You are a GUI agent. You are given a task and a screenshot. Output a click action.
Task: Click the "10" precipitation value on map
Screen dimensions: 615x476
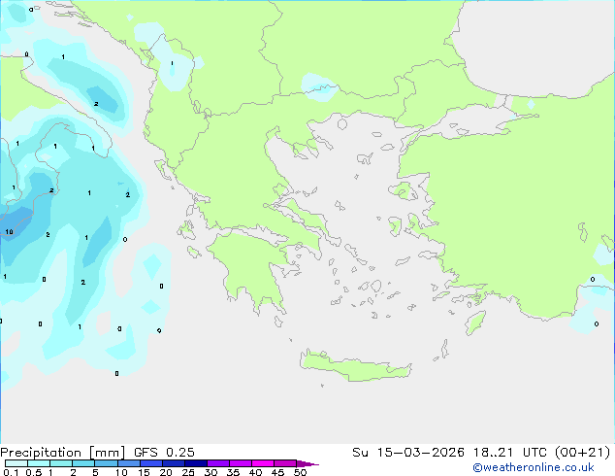click(9, 232)
